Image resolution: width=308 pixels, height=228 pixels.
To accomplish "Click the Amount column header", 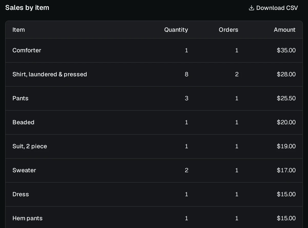I will [285, 30].
